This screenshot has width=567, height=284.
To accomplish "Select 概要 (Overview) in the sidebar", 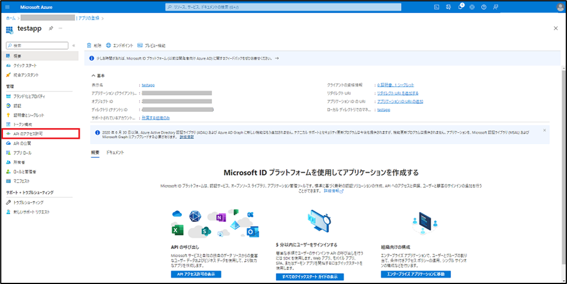I will point(39,56).
